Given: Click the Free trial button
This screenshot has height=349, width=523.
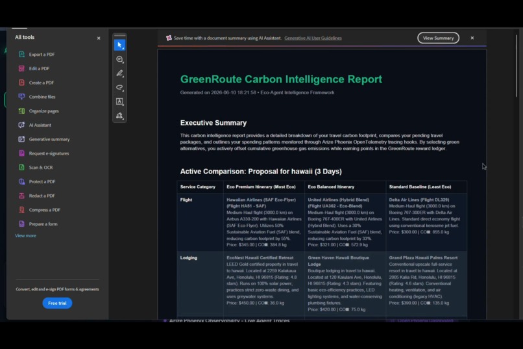Looking at the screenshot, I should [57, 303].
